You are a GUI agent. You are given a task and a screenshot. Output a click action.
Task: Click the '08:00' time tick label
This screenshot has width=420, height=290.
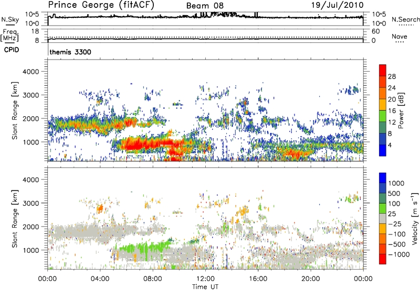153,279
